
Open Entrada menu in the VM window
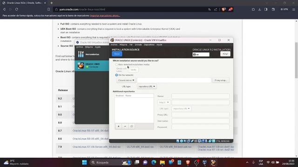coord(138,45)
